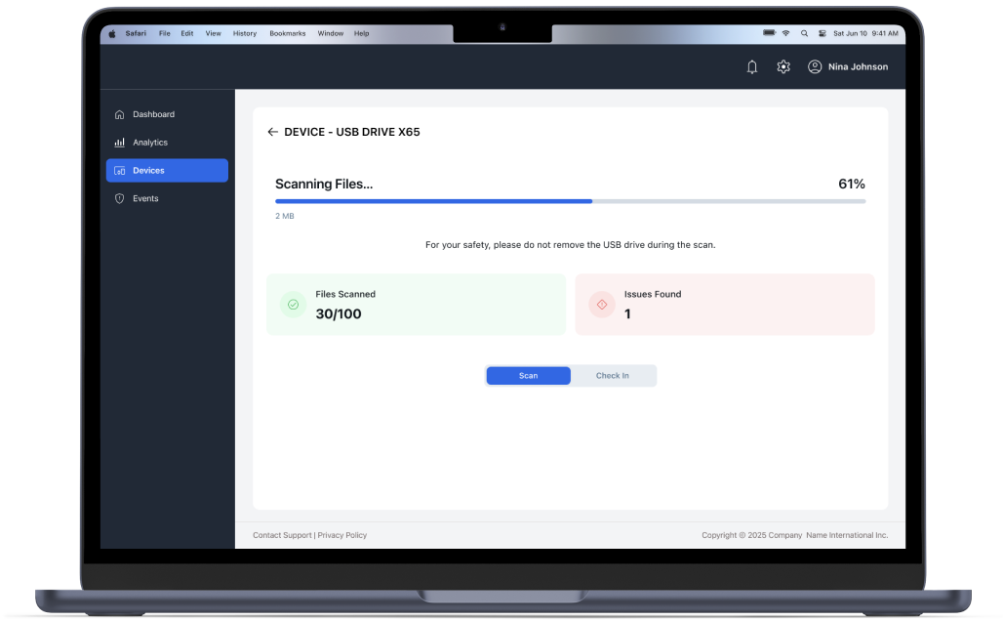Click the 2 MB size label
1003x621 pixels.
(x=285, y=217)
